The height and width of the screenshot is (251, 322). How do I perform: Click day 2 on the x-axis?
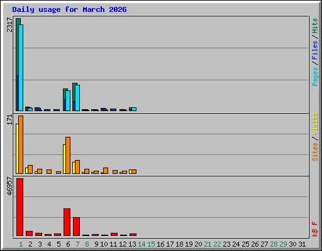30,244
